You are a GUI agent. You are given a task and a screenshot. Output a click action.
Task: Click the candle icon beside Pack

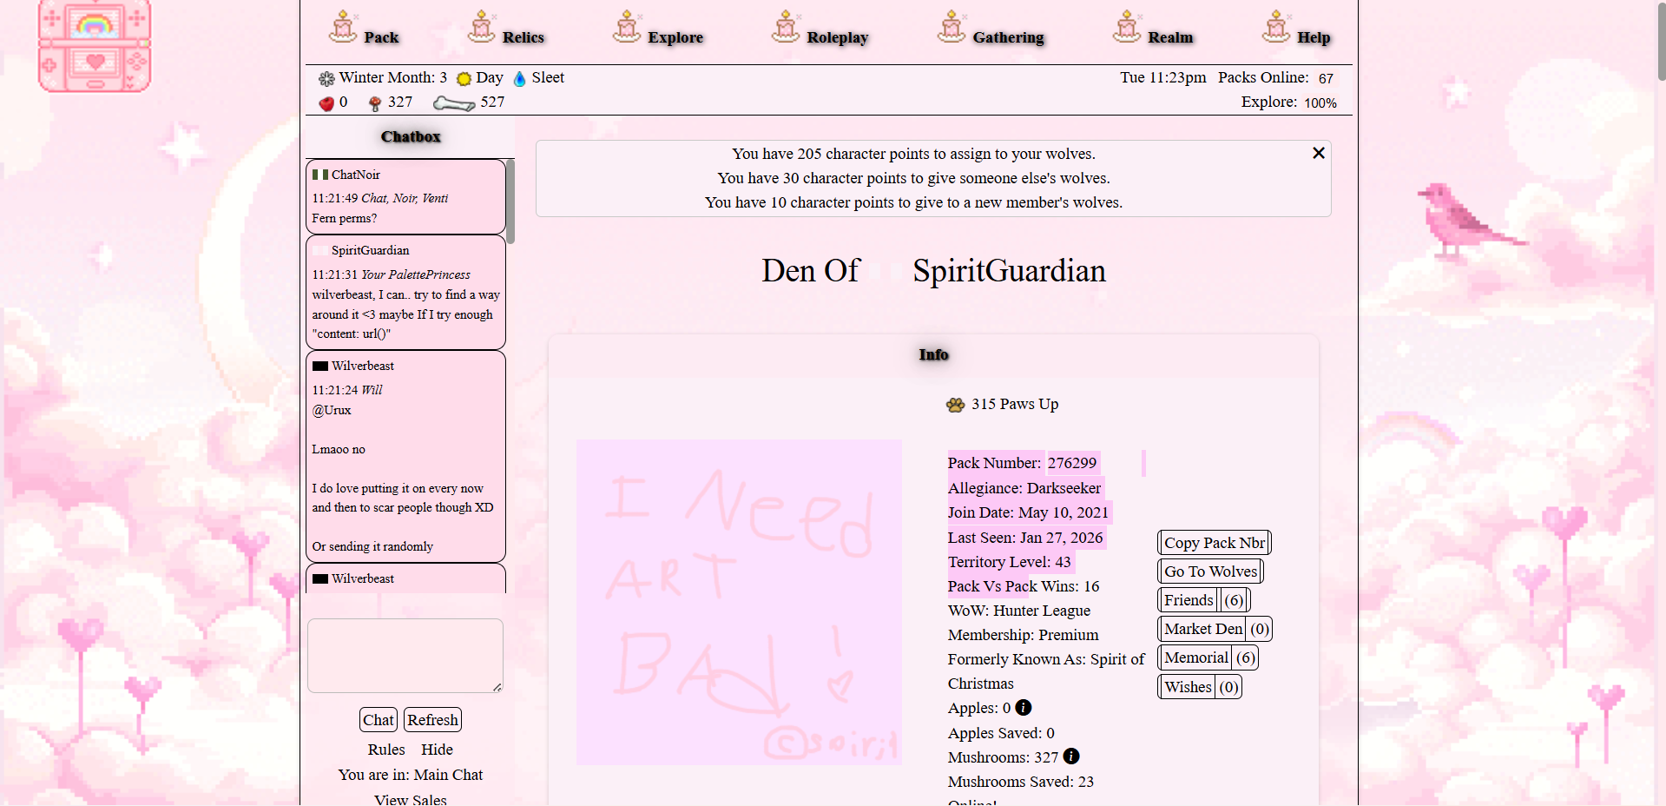click(343, 27)
